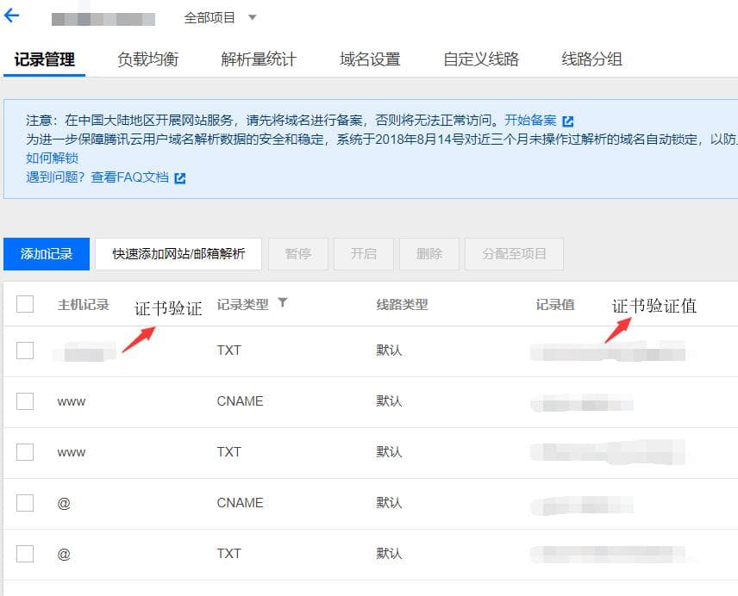Click 默认 line type in @ TXT row
The image size is (738, 596).
389,554
